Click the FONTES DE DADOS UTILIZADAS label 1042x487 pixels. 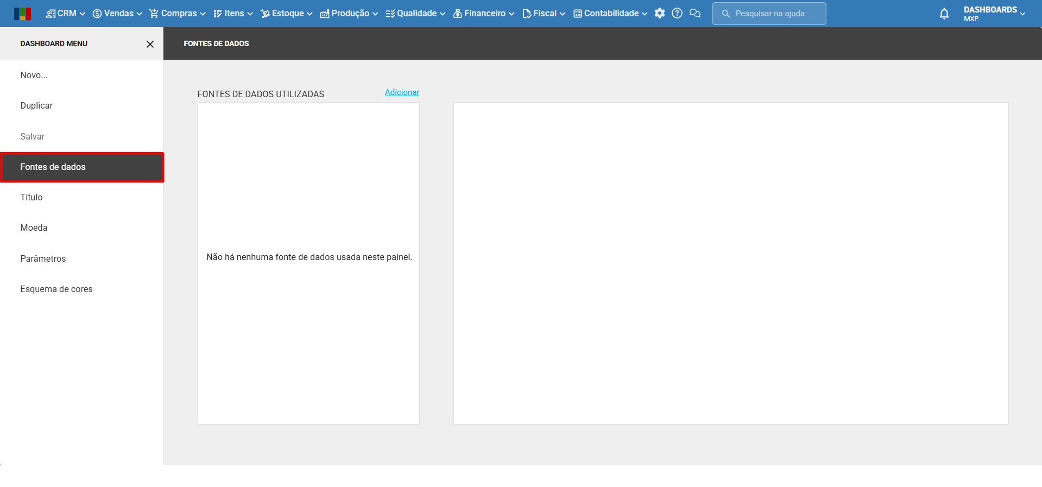(x=261, y=94)
